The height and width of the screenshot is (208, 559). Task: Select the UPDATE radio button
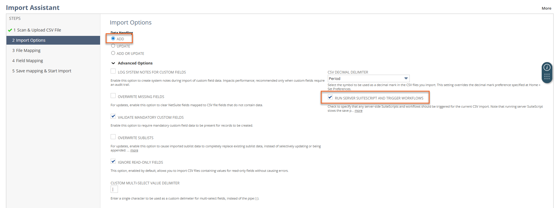(x=113, y=46)
